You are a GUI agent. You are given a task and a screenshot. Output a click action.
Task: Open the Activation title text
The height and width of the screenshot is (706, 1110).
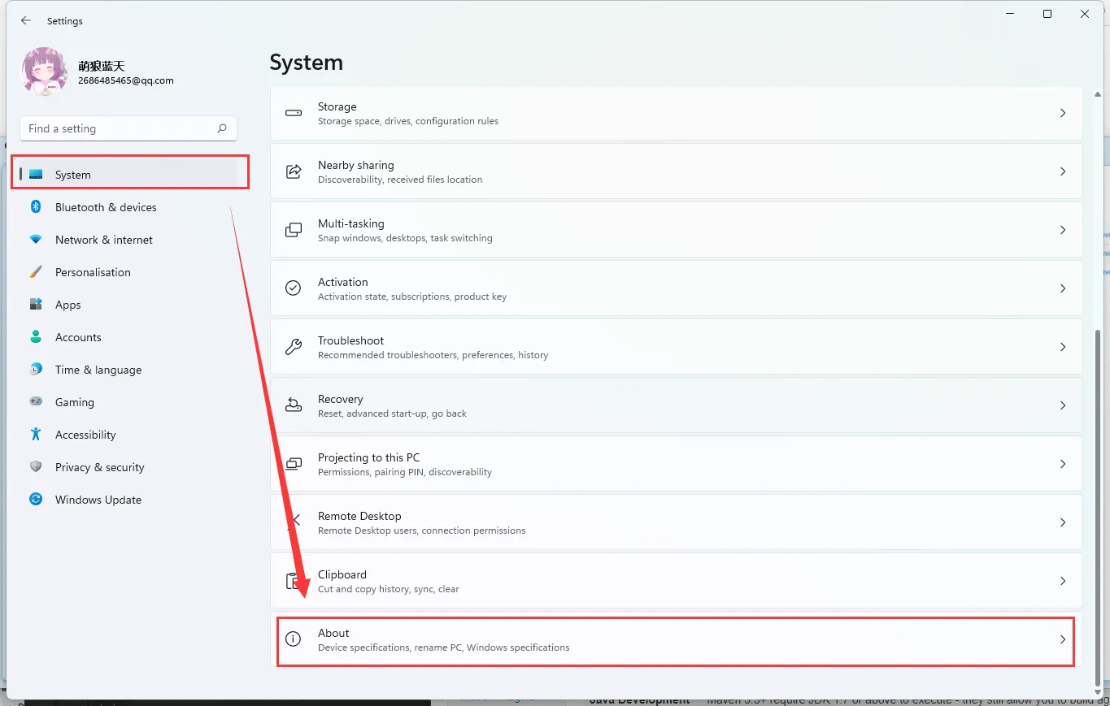click(342, 282)
